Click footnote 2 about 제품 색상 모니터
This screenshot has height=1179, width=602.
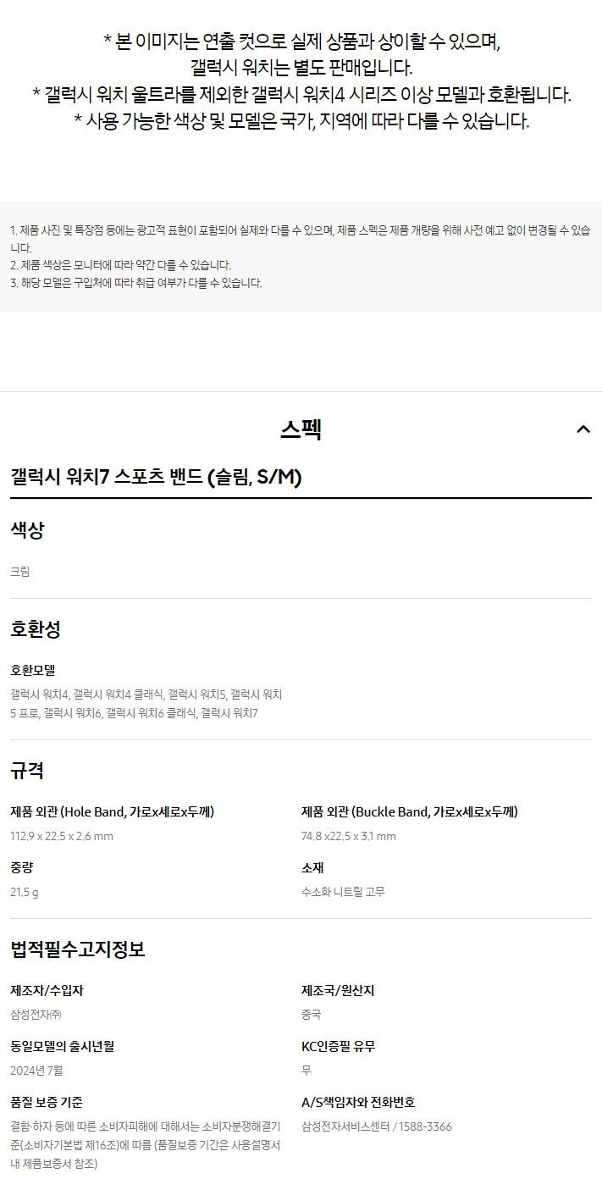coord(120,265)
